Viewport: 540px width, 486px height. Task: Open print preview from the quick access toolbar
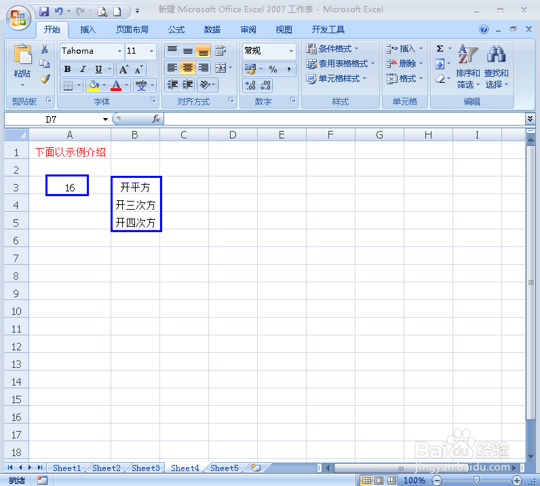pos(102,12)
